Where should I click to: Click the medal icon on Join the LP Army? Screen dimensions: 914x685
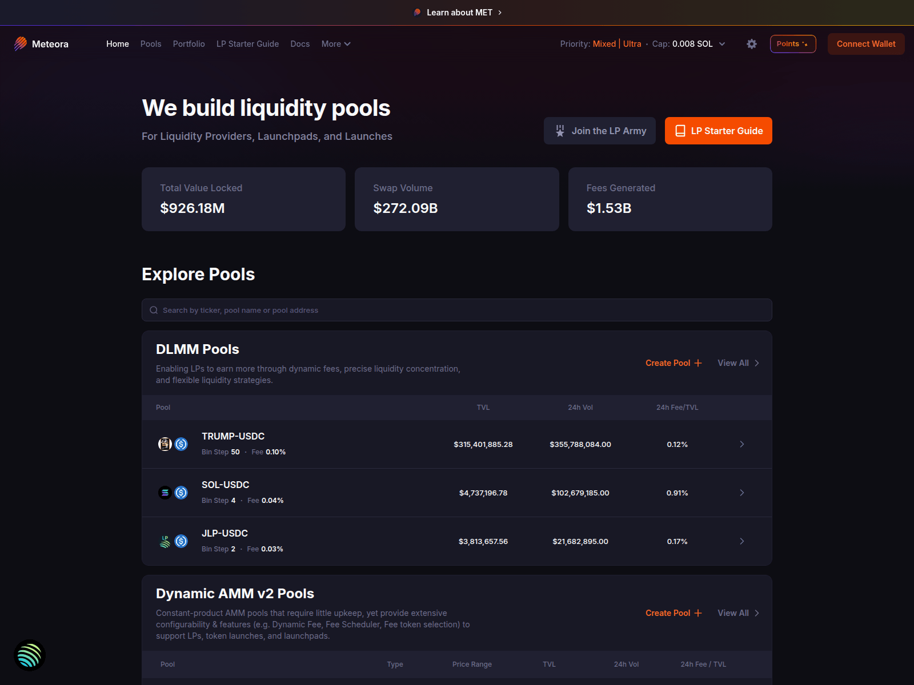(560, 131)
